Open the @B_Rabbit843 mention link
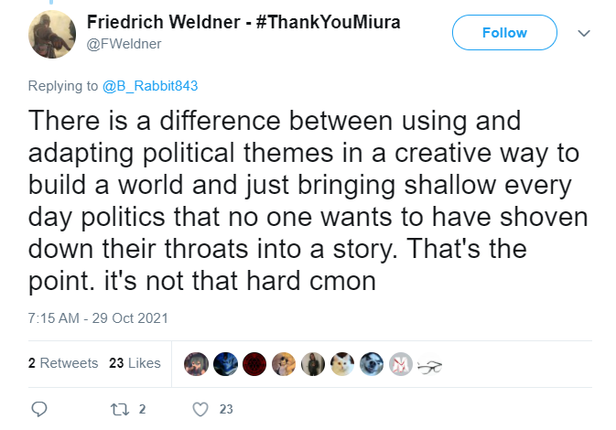This screenshot has width=616, height=430. click(150, 86)
